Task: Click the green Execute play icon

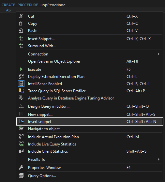Action: tap(21, 69)
